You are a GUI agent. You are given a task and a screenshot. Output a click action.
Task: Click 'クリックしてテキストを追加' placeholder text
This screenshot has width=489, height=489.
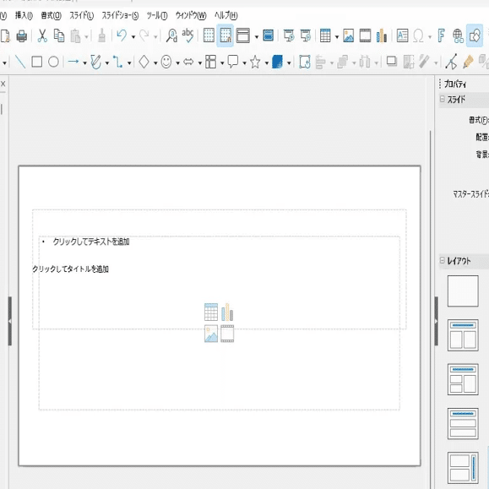coord(91,242)
